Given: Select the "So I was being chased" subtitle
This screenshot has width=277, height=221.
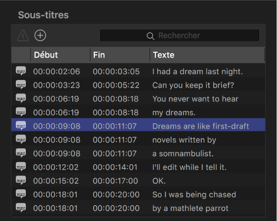Looking at the screenshot, I should tap(194, 194).
